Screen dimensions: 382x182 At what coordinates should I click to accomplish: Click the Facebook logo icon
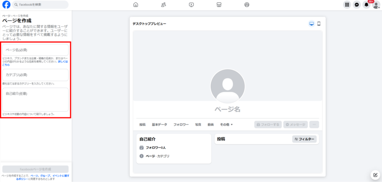[x=6, y=5]
